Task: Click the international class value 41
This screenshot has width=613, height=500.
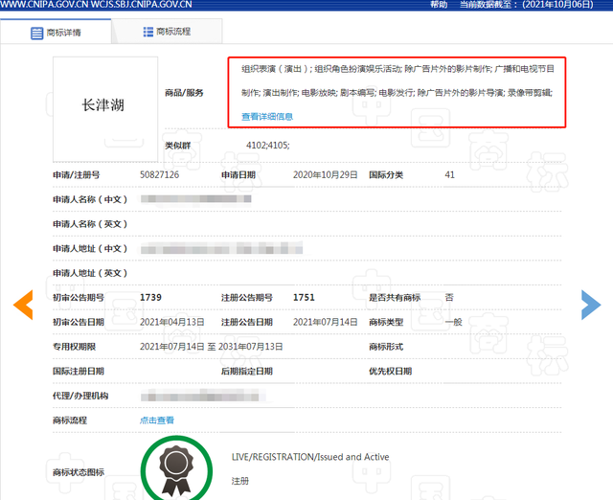Action: 449,175
